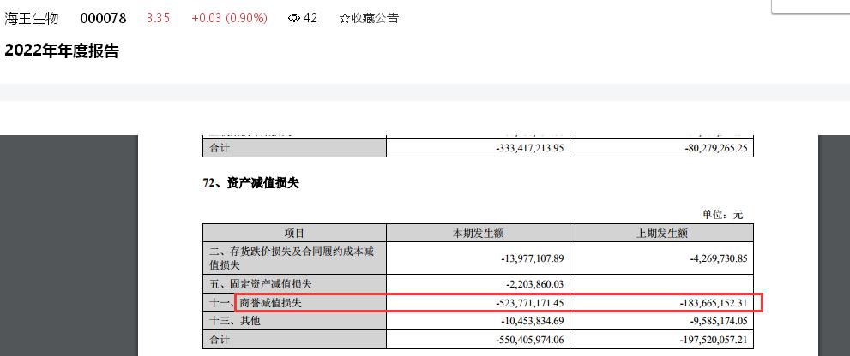850x356 pixels.
Task: Click the 合计 label in the 资产减值损失 table
Action: (219, 340)
